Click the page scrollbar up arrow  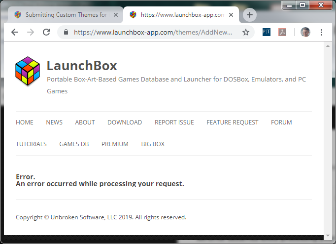pos(328,46)
